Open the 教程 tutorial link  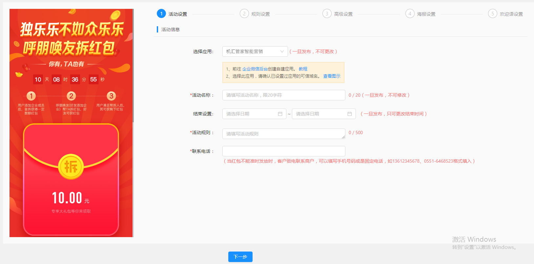(x=303, y=69)
